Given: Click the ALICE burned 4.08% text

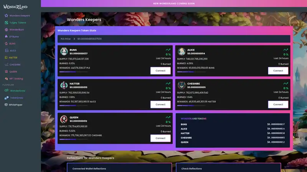Looking at the screenshot, I should pos(185,63).
